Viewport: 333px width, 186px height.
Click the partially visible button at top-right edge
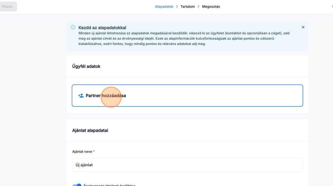pyautogui.click(x=332, y=7)
